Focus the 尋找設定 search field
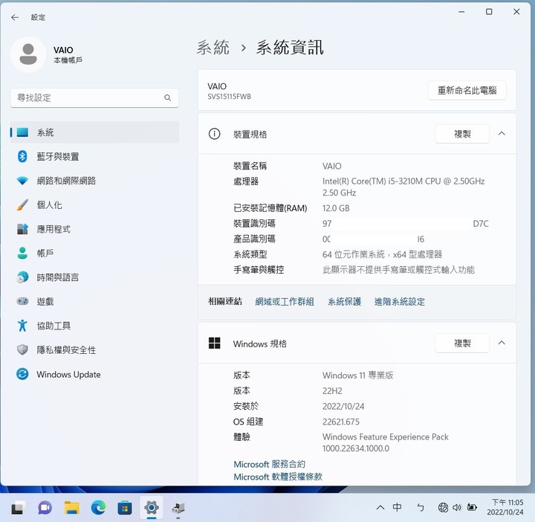The height and width of the screenshot is (522, 535). tap(94, 98)
